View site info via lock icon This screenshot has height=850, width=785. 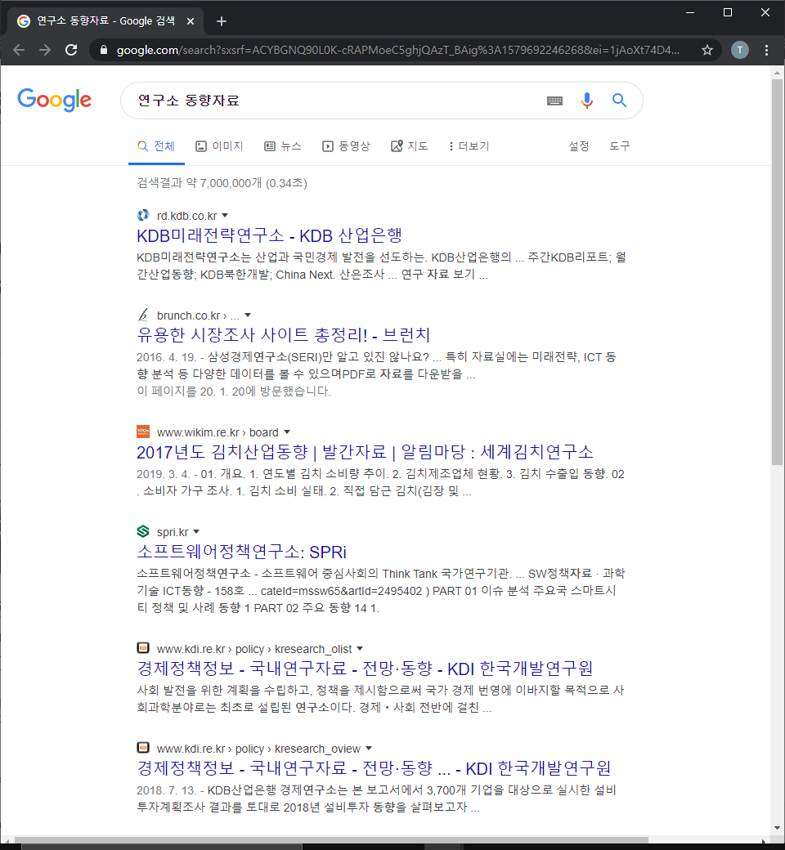pos(104,50)
